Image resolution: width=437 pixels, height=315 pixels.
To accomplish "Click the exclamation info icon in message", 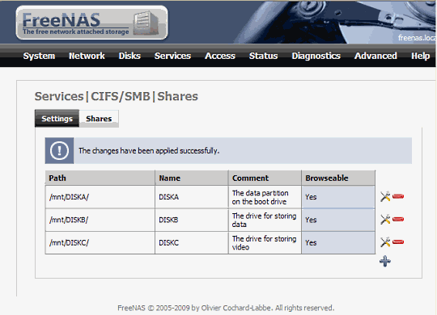I will tap(59, 150).
